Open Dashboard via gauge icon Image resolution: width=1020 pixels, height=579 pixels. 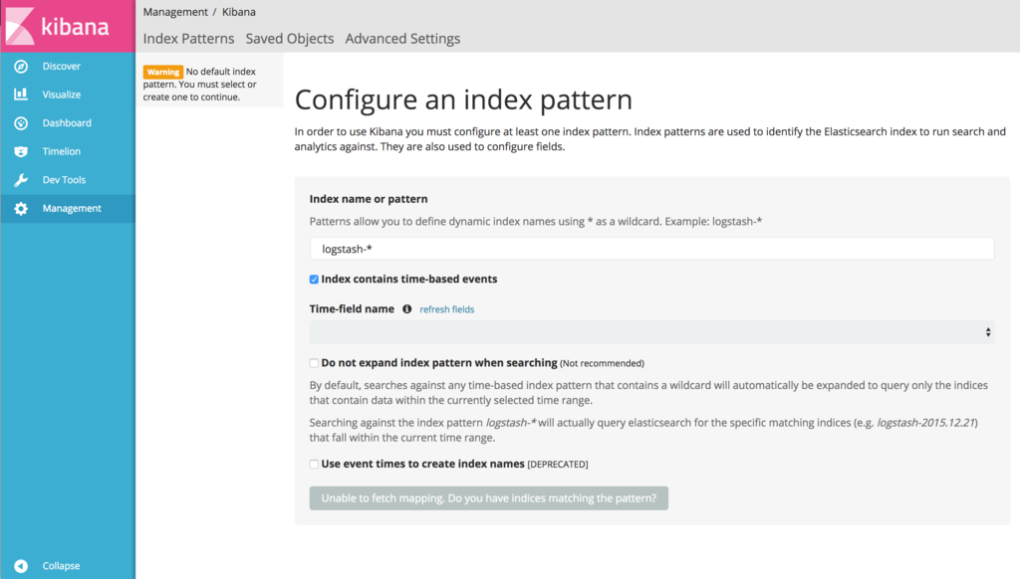click(21, 122)
